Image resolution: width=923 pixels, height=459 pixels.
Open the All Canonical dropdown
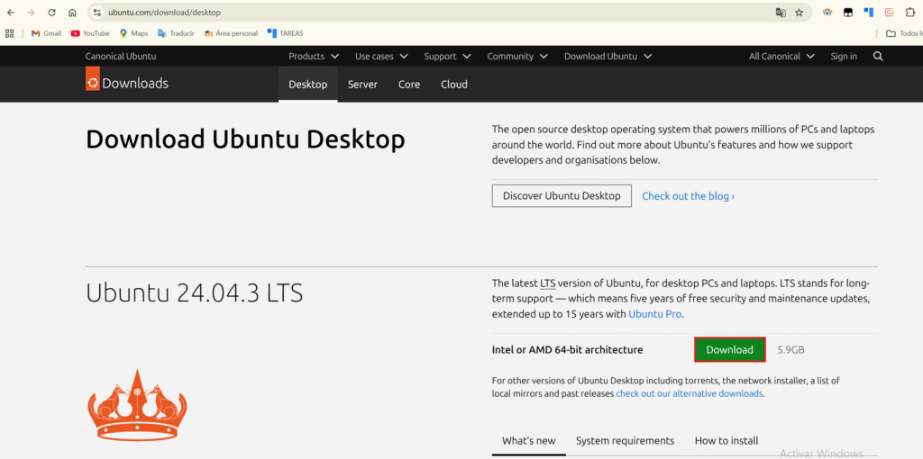point(781,56)
